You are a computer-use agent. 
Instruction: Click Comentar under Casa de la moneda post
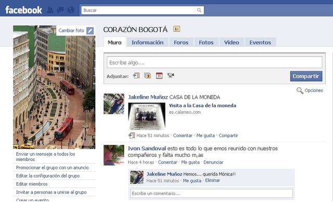[x=183, y=136]
